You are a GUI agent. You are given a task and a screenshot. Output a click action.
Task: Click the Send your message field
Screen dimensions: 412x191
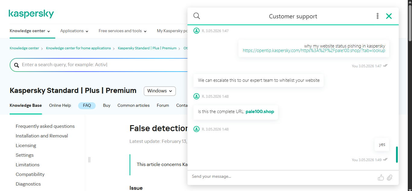pos(282,177)
